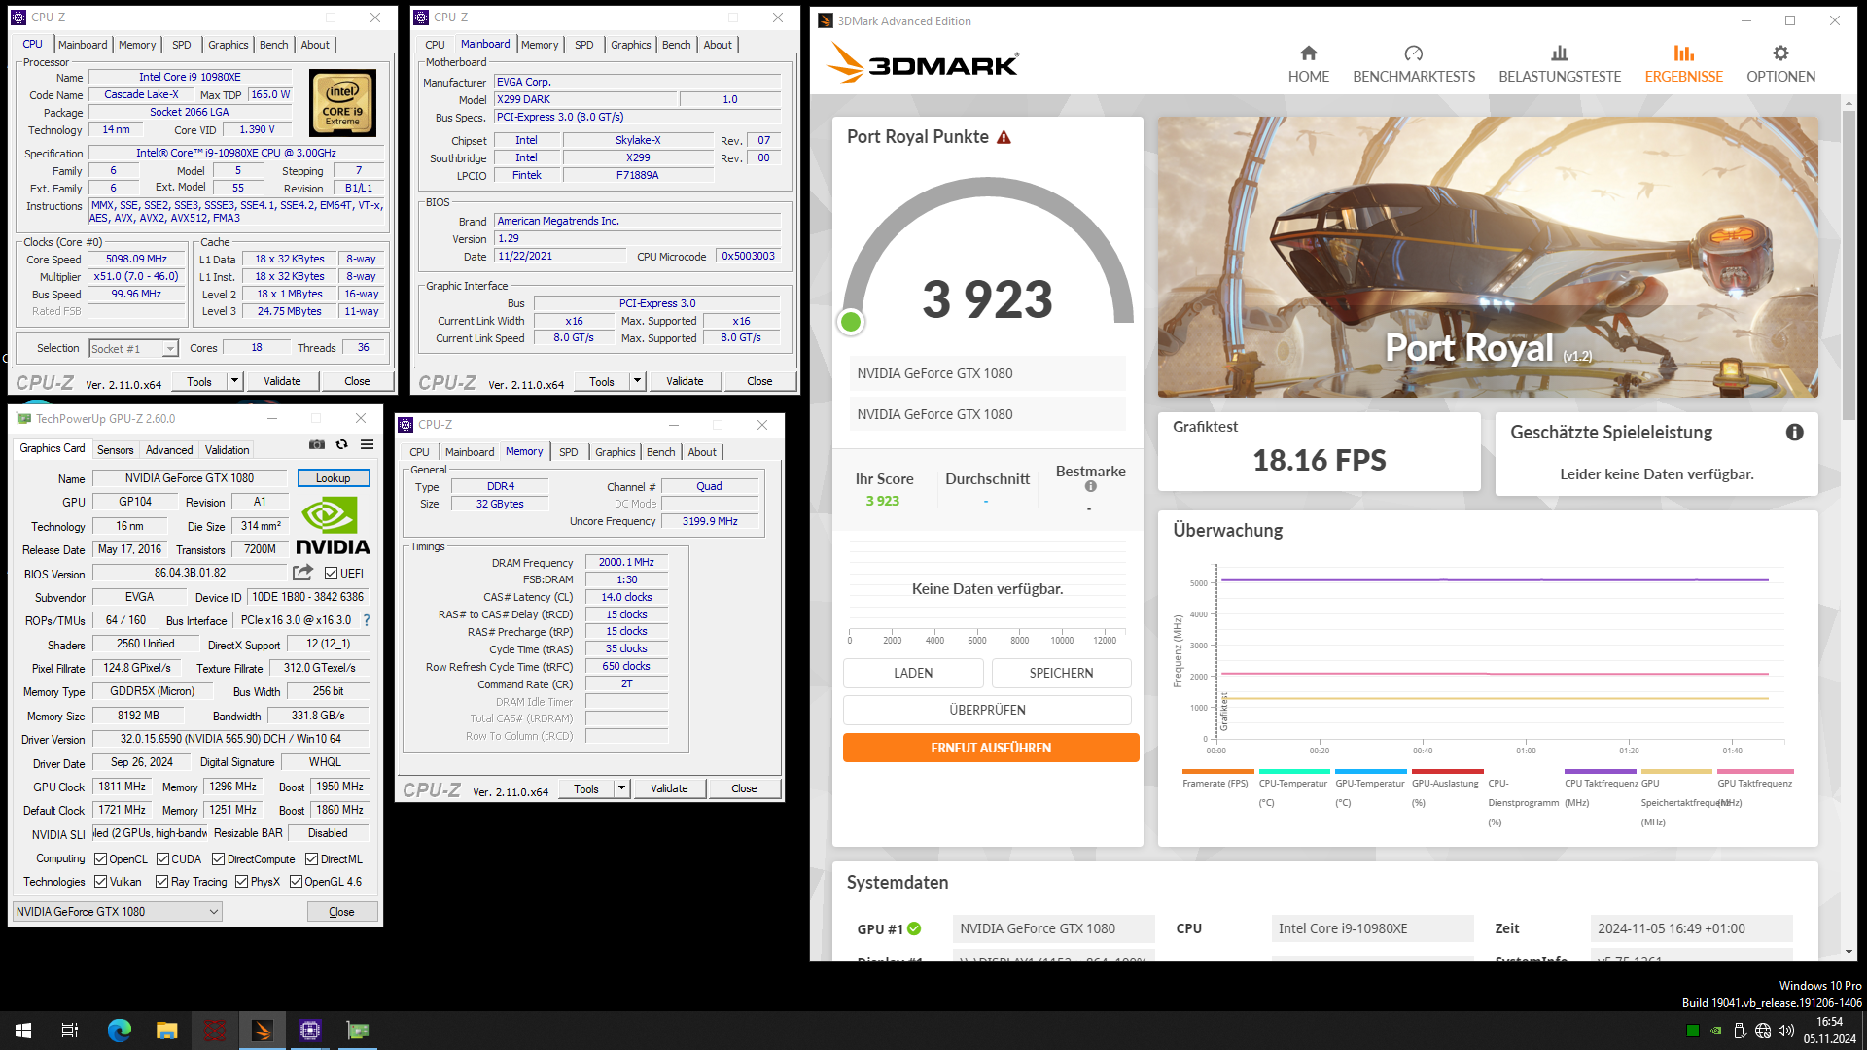Click network globe icon in system tray
The width and height of the screenshot is (1867, 1050).
click(x=1763, y=1031)
